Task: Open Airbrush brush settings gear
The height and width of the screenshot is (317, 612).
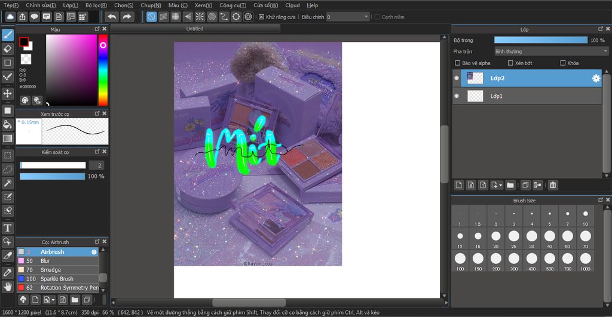Action: [x=94, y=252]
